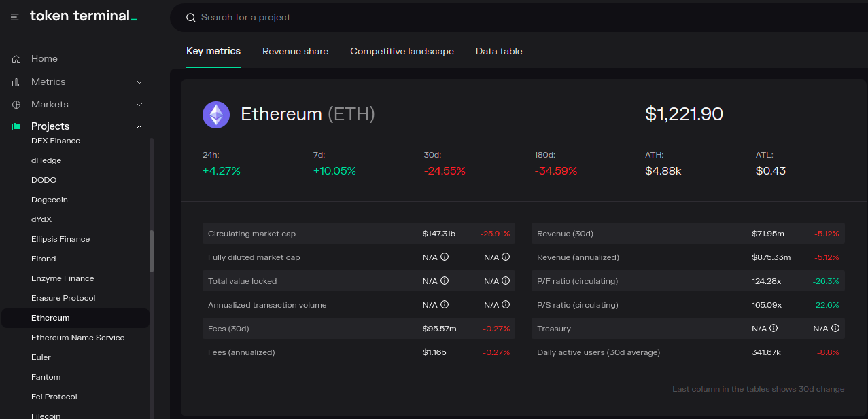Click the Fees (30d) value $95.57m
This screenshot has height=419, width=868.
coord(439,329)
